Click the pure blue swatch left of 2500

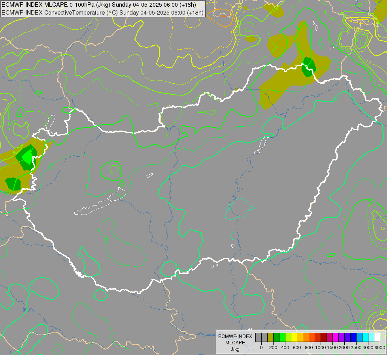[353, 337]
